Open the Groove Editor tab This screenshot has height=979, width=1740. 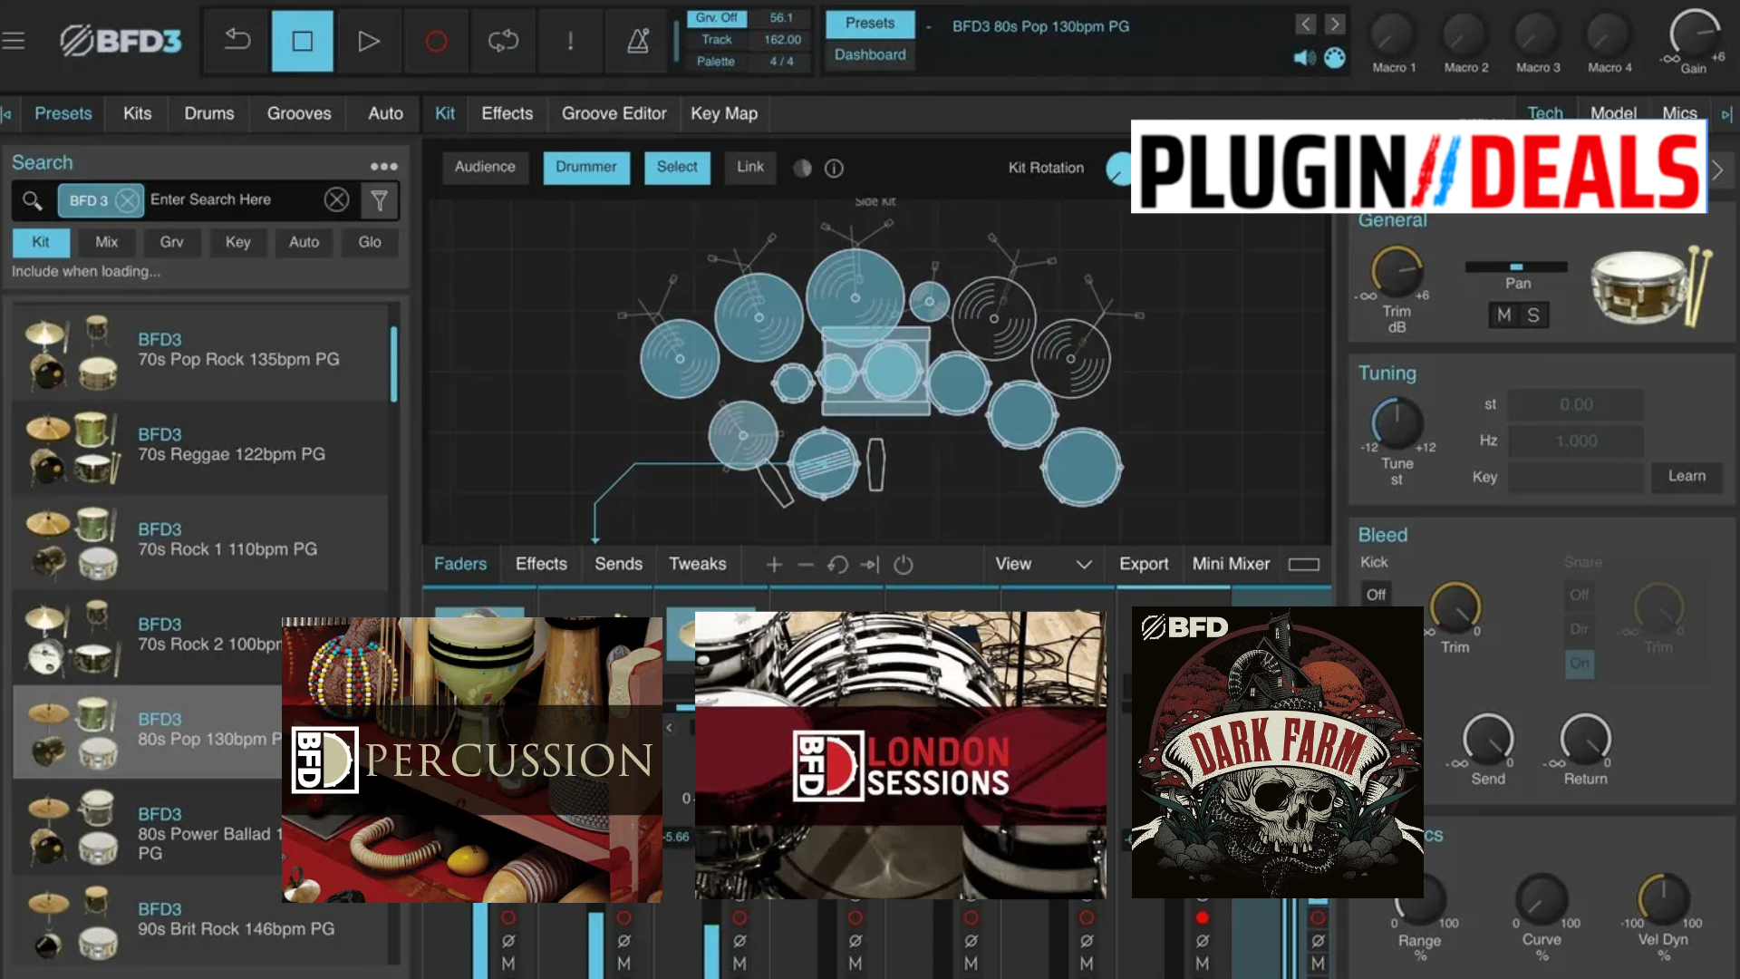[x=614, y=113]
